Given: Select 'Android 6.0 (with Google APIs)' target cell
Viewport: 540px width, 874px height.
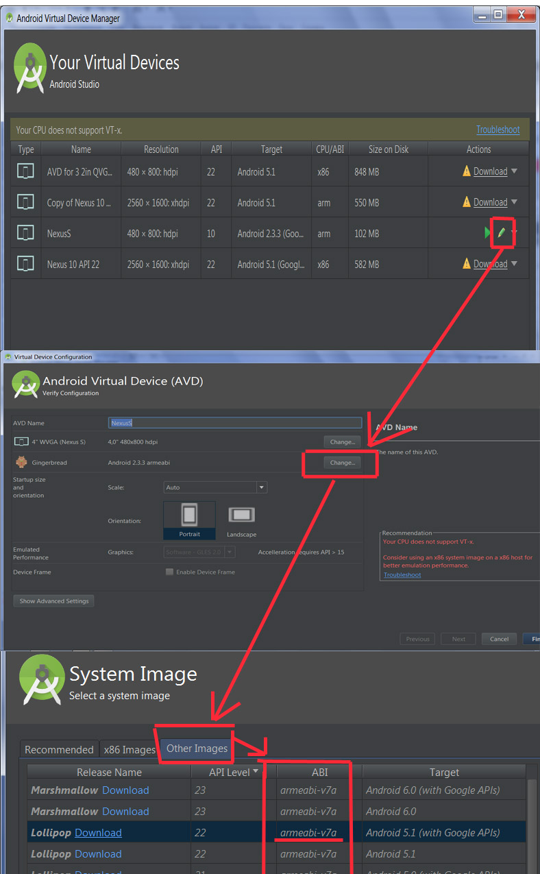Looking at the screenshot, I should click(x=444, y=790).
